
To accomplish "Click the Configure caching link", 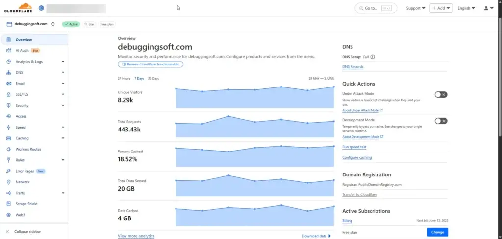I will tap(357, 158).
